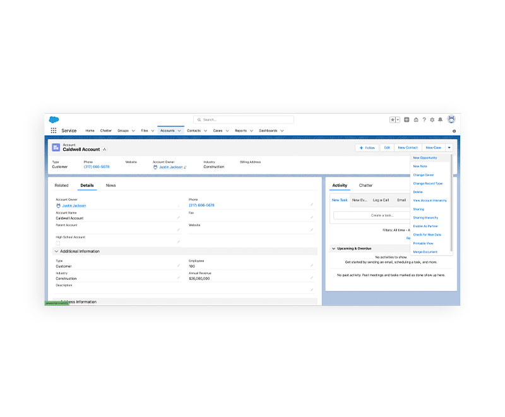The width and height of the screenshot is (505, 417).
Task: Close the more actions dropdown arrow
Action: click(449, 148)
